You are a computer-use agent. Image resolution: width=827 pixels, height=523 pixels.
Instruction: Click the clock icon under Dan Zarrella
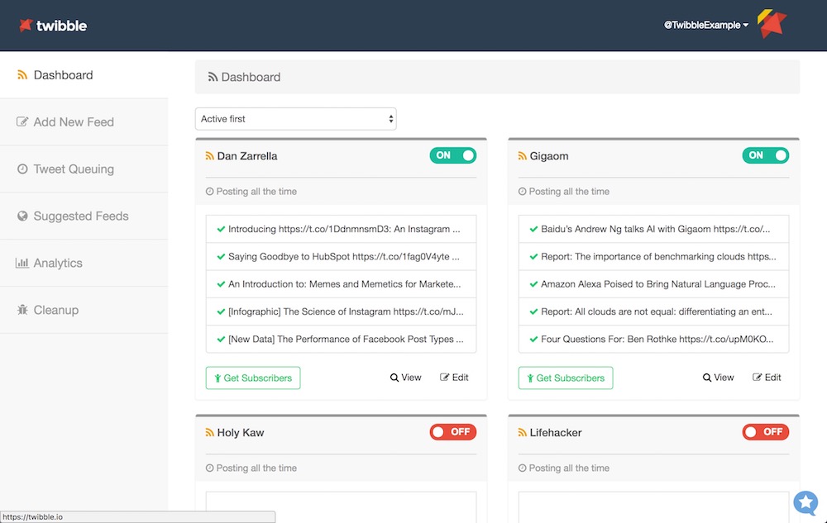point(209,191)
